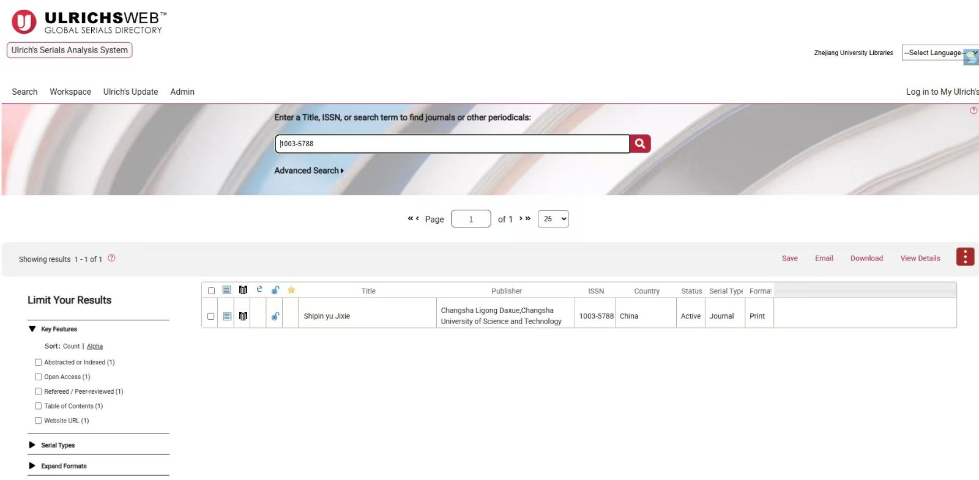This screenshot has width=979, height=480.
Task: Click the Zhejiang University Libraries text
Action: [x=854, y=53]
